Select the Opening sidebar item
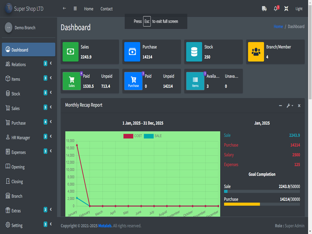This screenshot has width=312, height=234. coord(28,167)
